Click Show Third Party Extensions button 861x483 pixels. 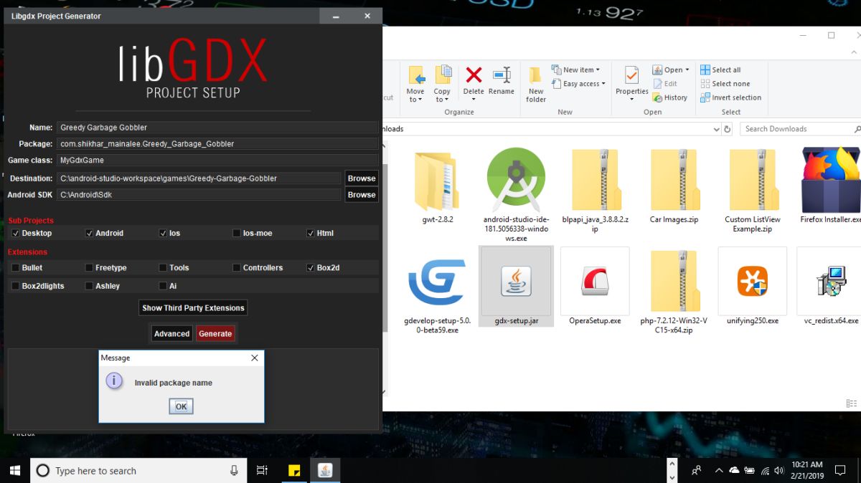193,307
